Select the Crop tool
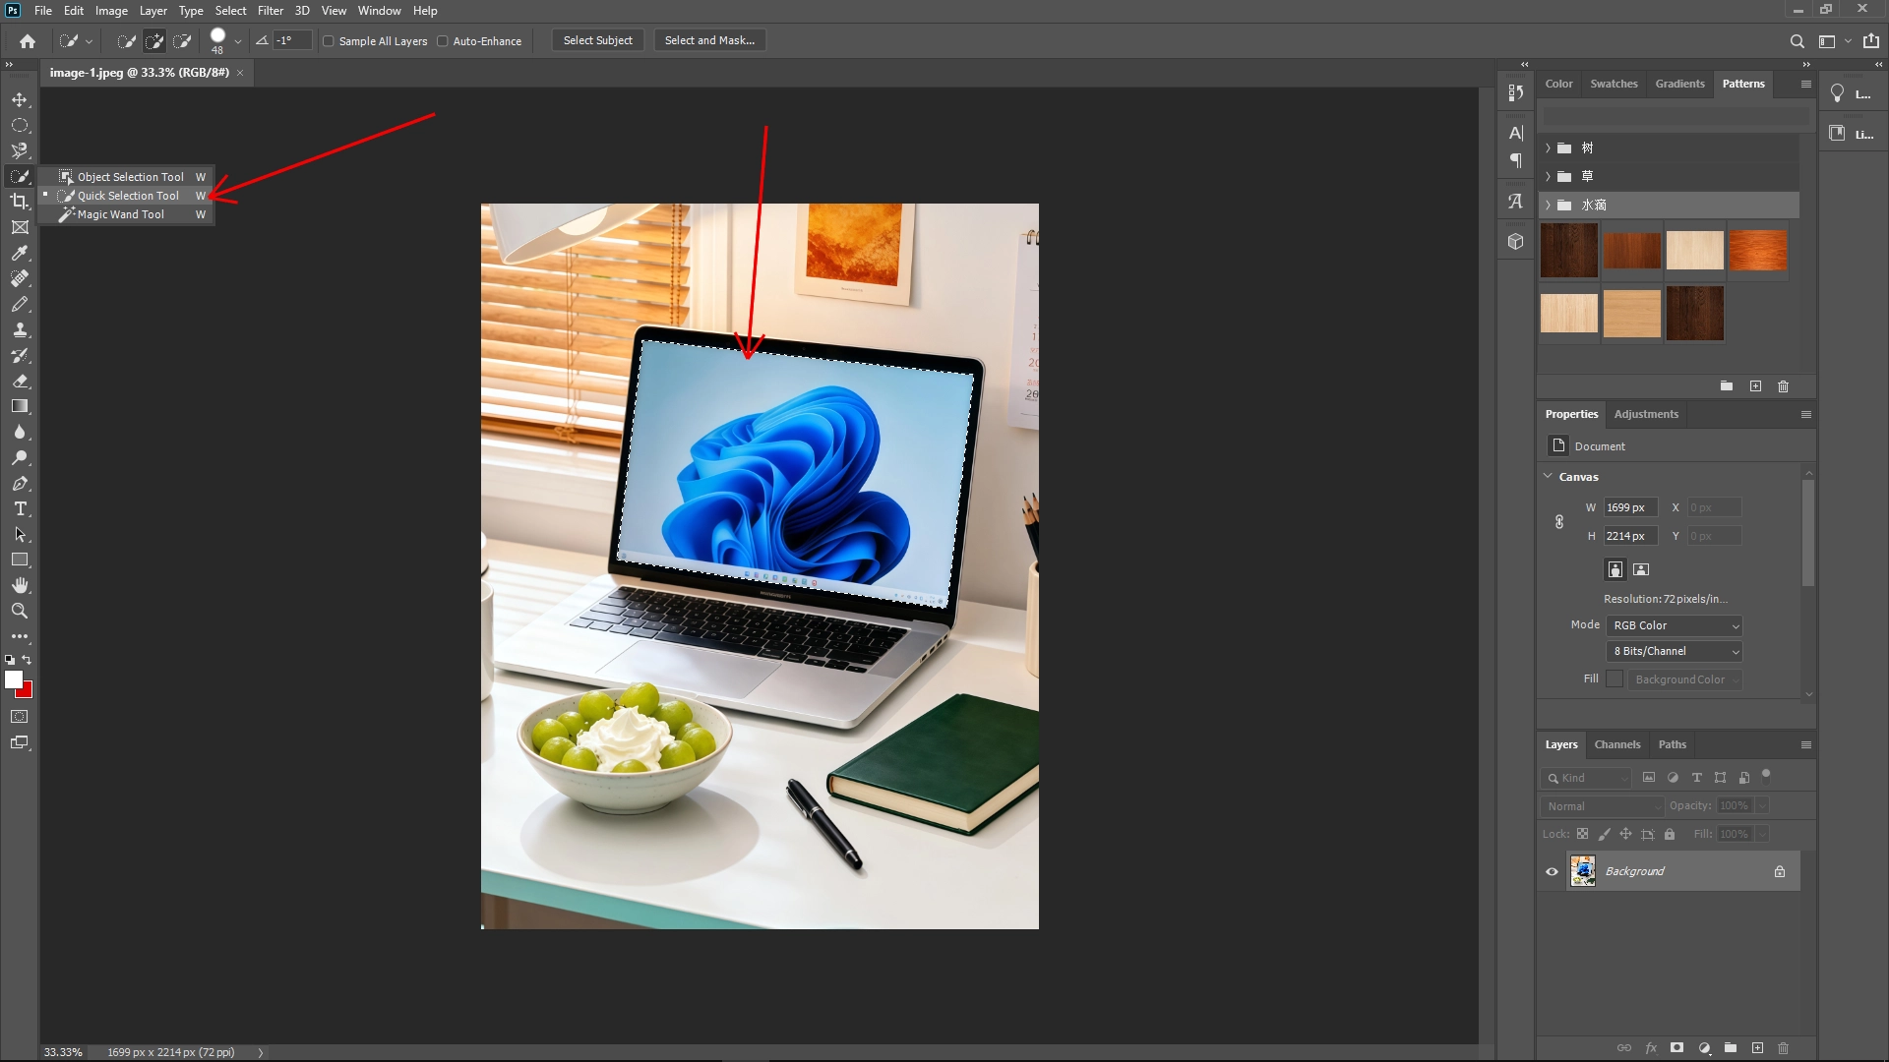 tap(20, 200)
